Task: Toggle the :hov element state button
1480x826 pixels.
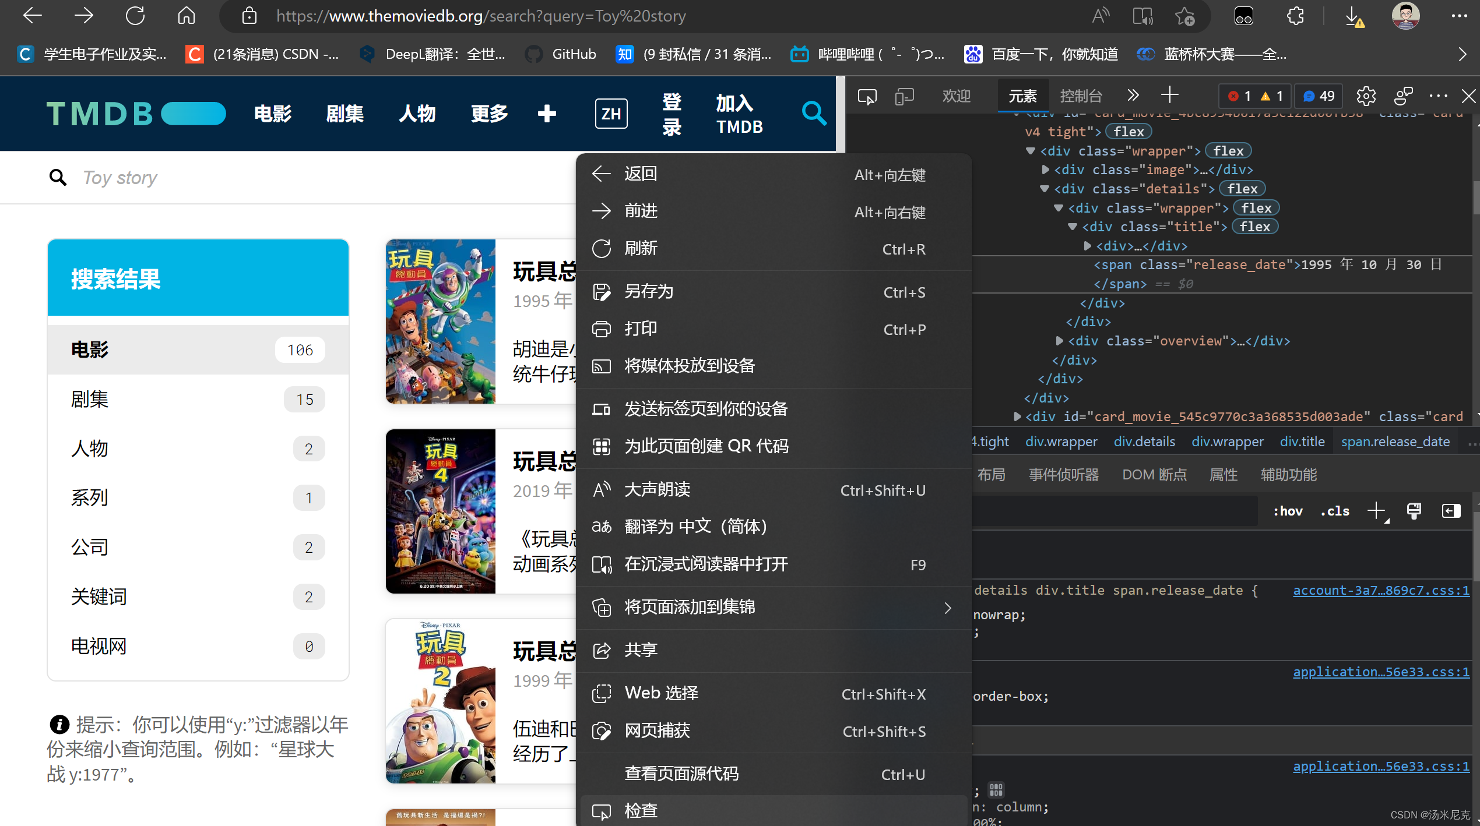Action: [x=1288, y=511]
